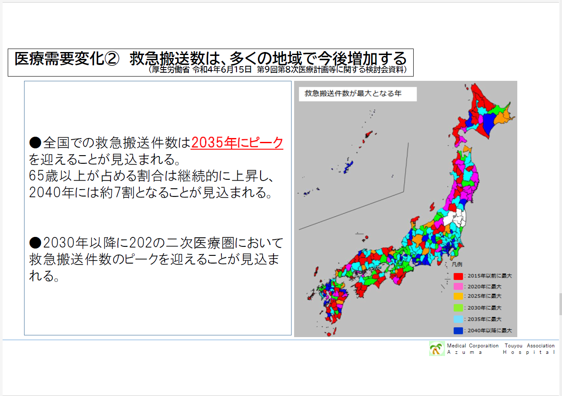The height and width of the screenshot is (396, 562).
Task: Click the slide title '医療需要変化② 救急搬送数は'
Action: tap(211, 58)
